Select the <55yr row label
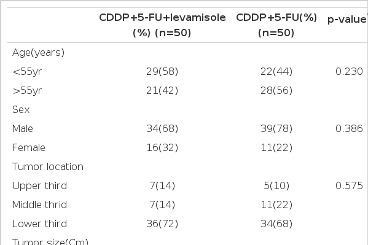 (27, 72)
